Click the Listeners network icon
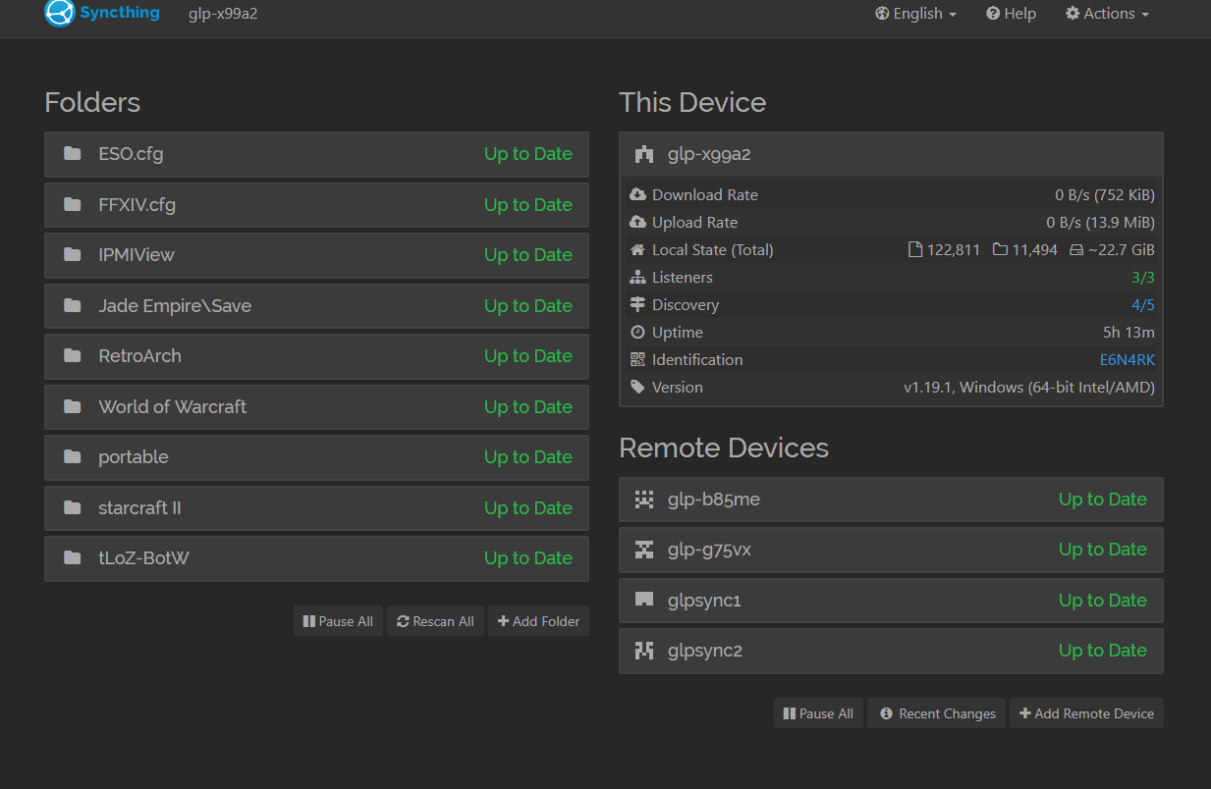 (637, 277)
